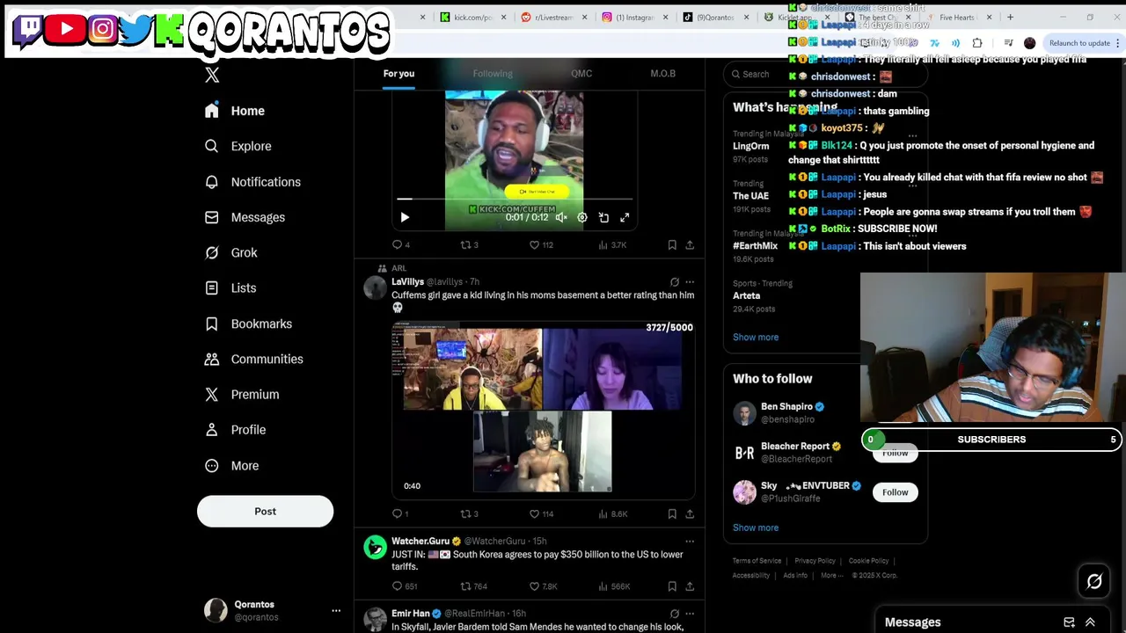Share the LaVillys post
Screen dimensions: 1126x633
point(690,513)
